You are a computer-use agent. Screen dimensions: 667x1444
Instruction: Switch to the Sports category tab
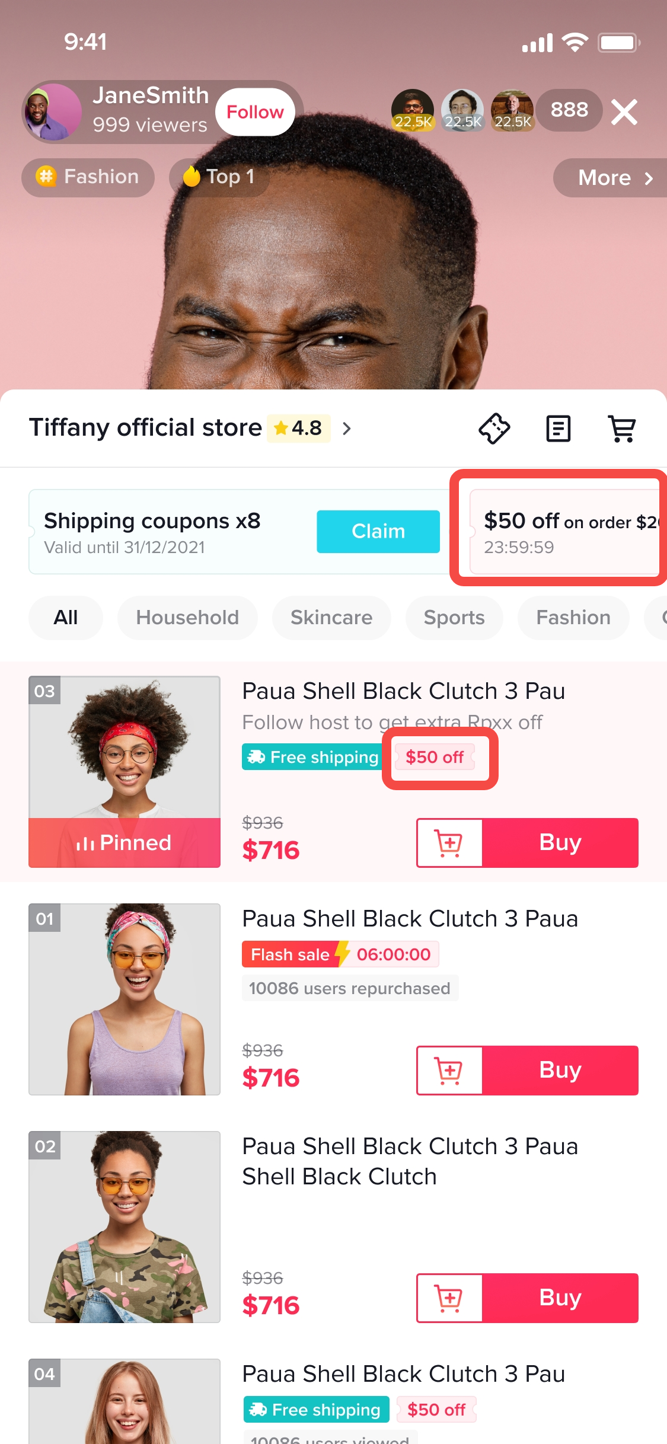454,618
